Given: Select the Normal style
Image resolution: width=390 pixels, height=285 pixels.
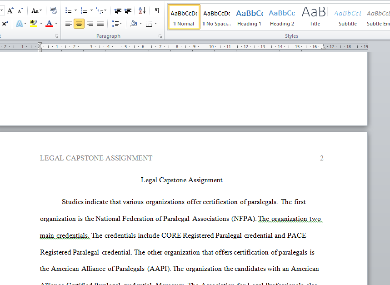Looking at the screenshot, I should click(184, 17).
